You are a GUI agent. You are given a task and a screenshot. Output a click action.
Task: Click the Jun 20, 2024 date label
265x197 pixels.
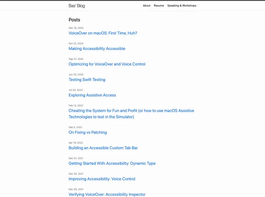click(x=76, y=74)
